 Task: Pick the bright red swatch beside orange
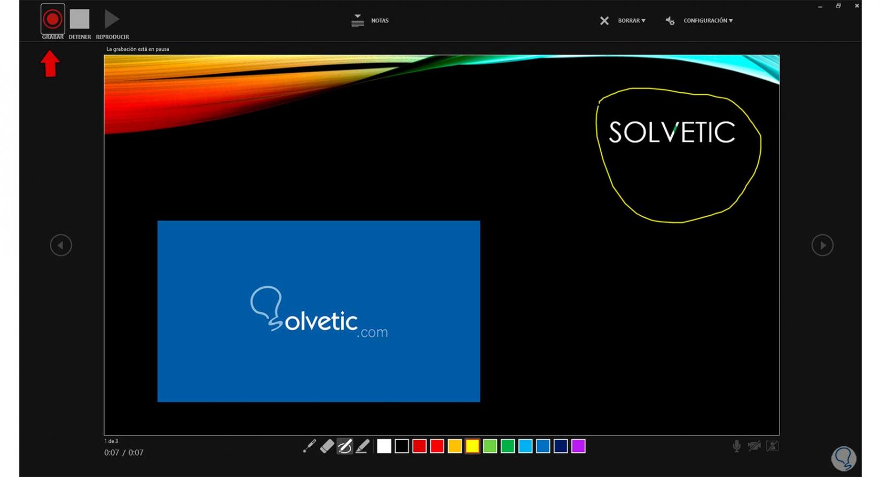pyautogui.click(x=437, y=446)
